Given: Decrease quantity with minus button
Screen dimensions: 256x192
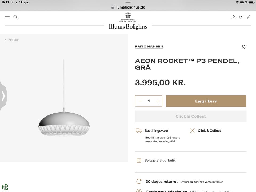Looking at the screenshot, I should (x=140, y=101).
